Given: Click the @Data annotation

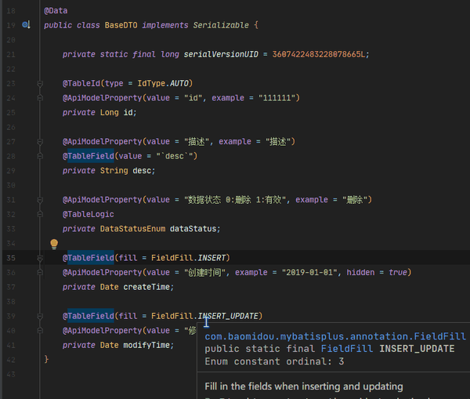Looking at the screenshot, I should pyautogui.click(x=56, y=11).
